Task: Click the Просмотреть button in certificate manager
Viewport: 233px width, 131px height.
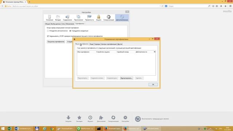Action: point(83,78)
